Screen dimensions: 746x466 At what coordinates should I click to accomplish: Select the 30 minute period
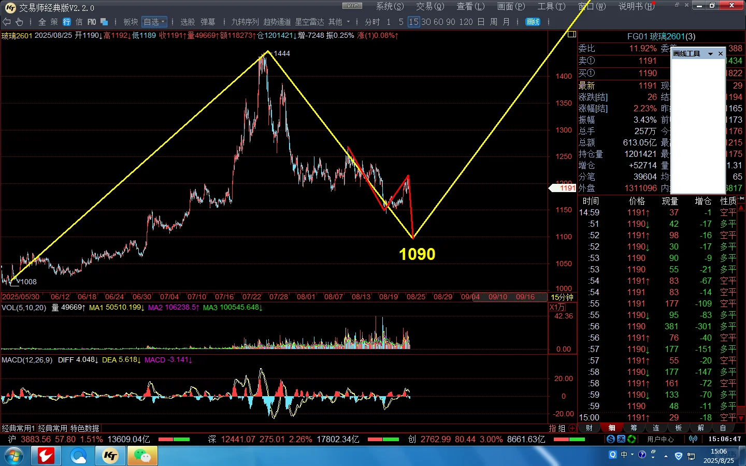click(x=426, y=22)
